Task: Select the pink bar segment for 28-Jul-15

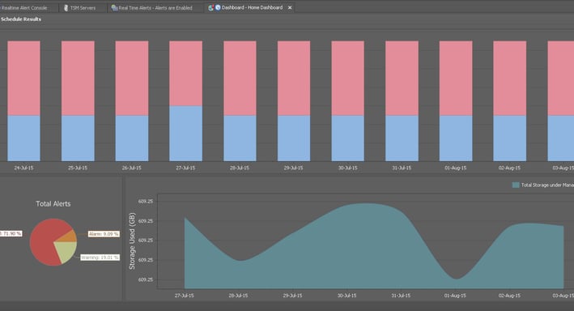Action: (x=240, y=78)
